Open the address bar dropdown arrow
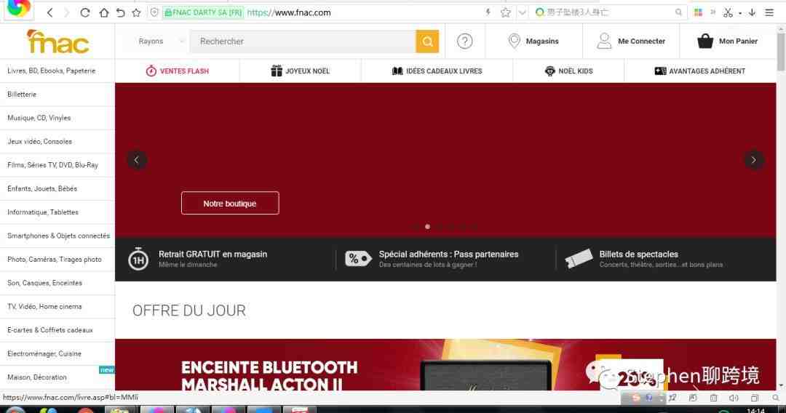The width and height of the screenshot is (786, 413). [522, 12]
